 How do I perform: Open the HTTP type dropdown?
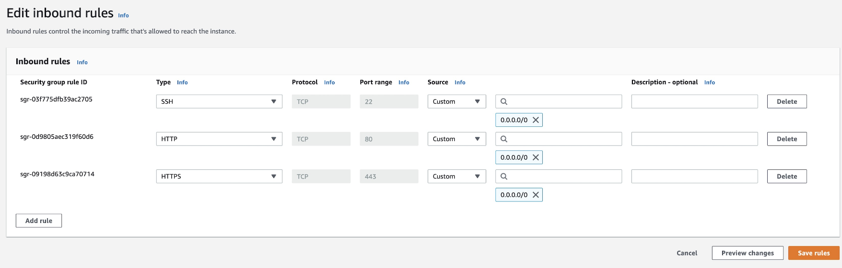(219, 139)
